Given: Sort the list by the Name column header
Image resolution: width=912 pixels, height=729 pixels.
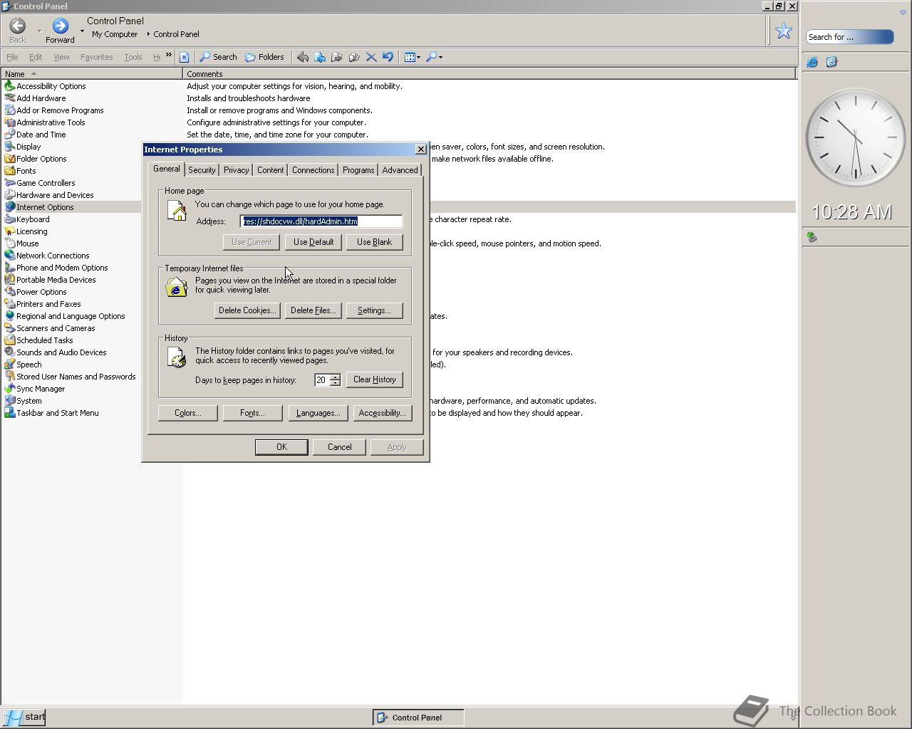Looking at the screenshot, I should [x=91, y=74].
